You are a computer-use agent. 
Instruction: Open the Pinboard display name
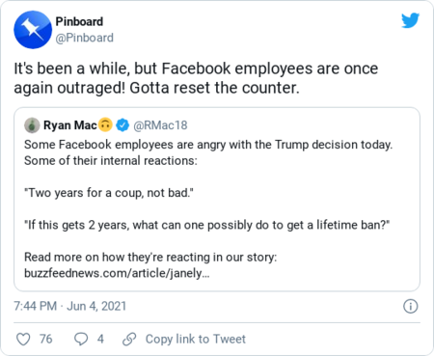(79, 21)
